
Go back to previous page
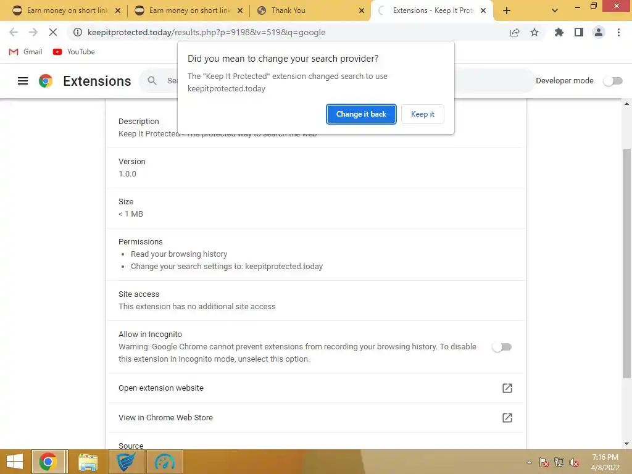click(14, 32)
